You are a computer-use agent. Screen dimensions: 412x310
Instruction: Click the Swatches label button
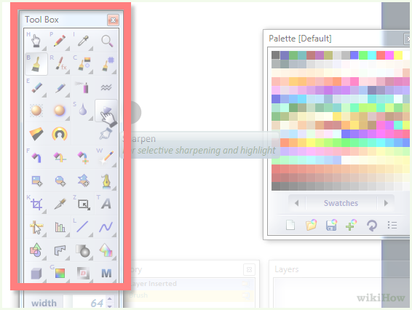pyautogui.click(x=341, y=203)
